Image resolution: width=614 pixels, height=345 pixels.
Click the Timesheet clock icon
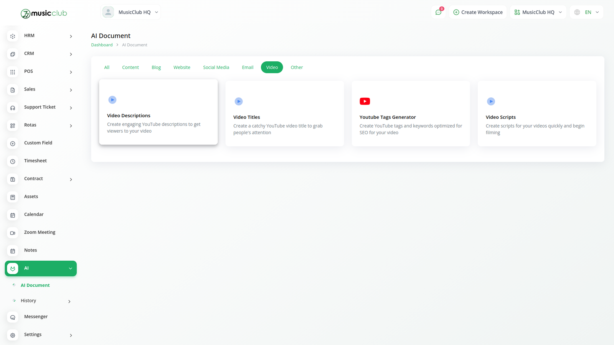coord(13,161)
